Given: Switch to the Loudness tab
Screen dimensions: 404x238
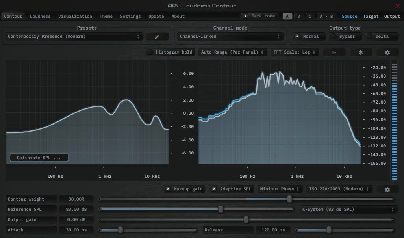Looking at the screenshot, I should point(40,16).
